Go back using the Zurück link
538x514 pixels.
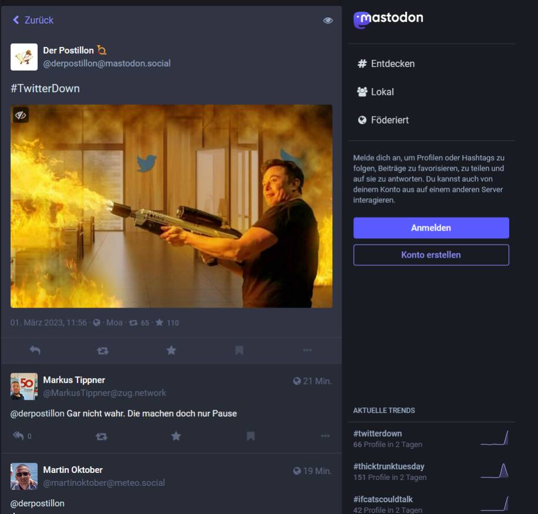click(x=33, y=20)
